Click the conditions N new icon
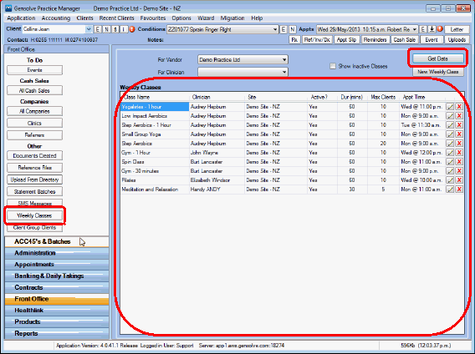 pos(293,29)
